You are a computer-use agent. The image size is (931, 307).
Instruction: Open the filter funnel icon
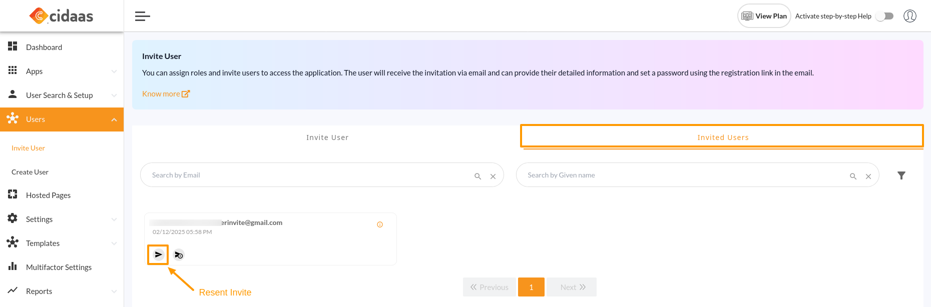[901, 175]
